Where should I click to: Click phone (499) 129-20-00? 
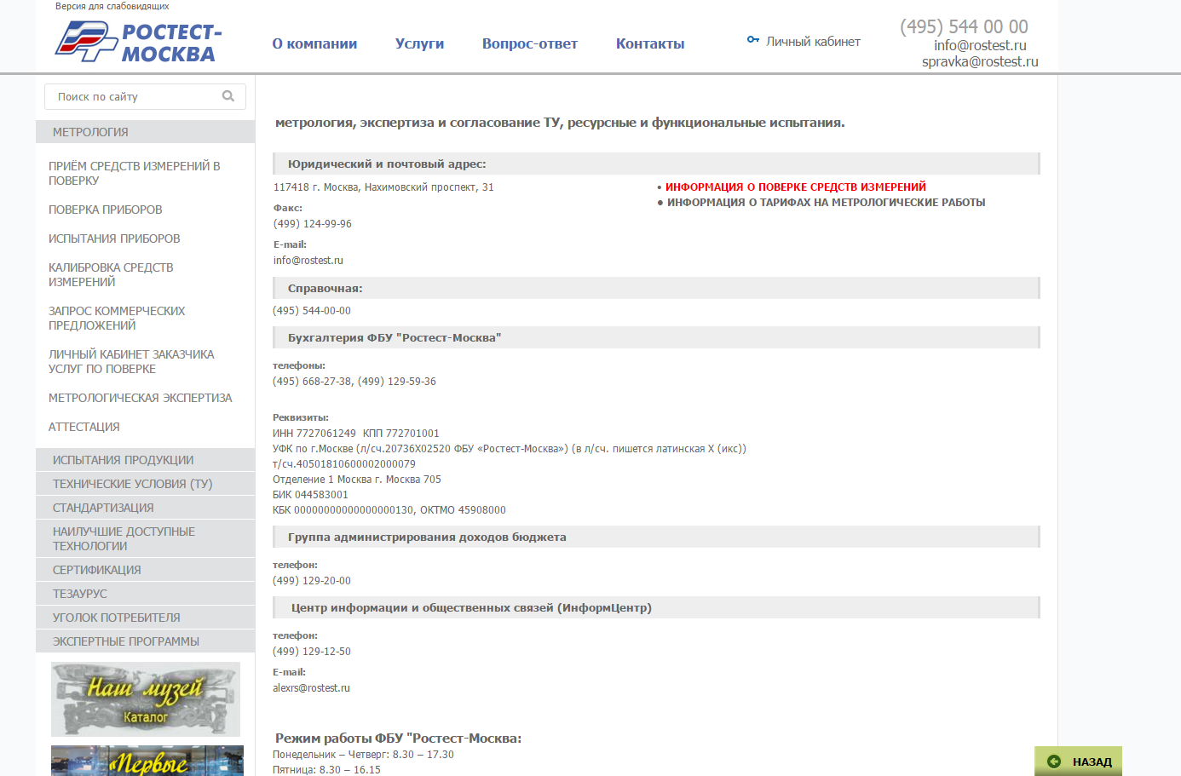click(x=312, y=581)
